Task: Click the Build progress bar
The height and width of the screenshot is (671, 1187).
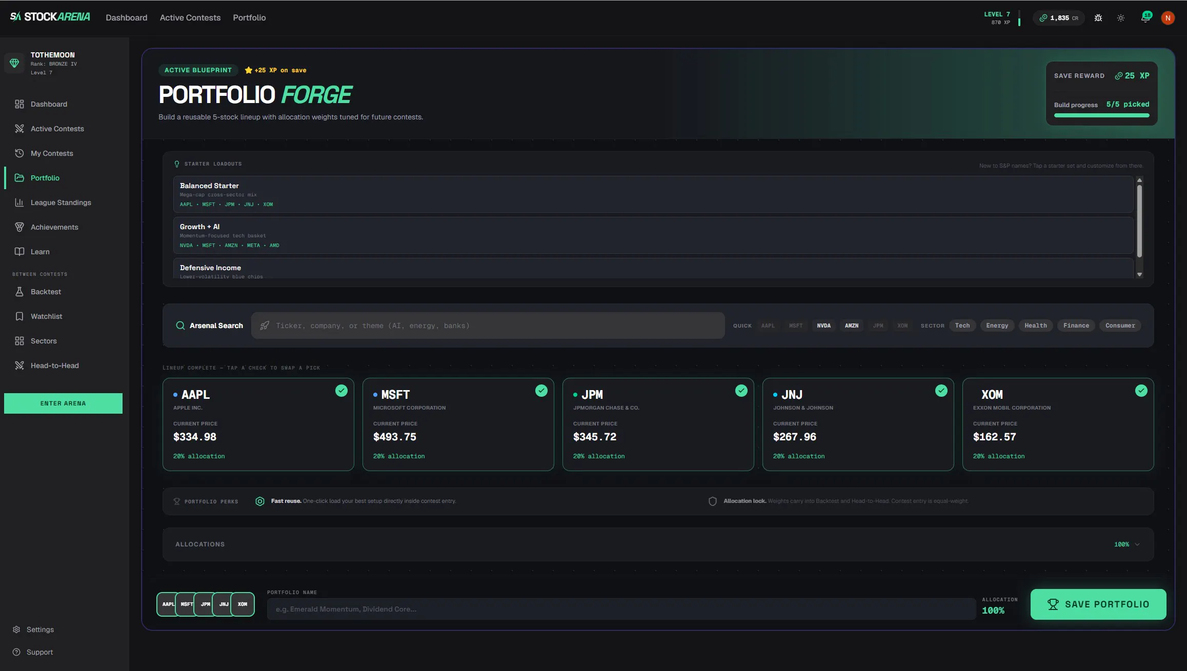Action: (x=1102, y=115)
